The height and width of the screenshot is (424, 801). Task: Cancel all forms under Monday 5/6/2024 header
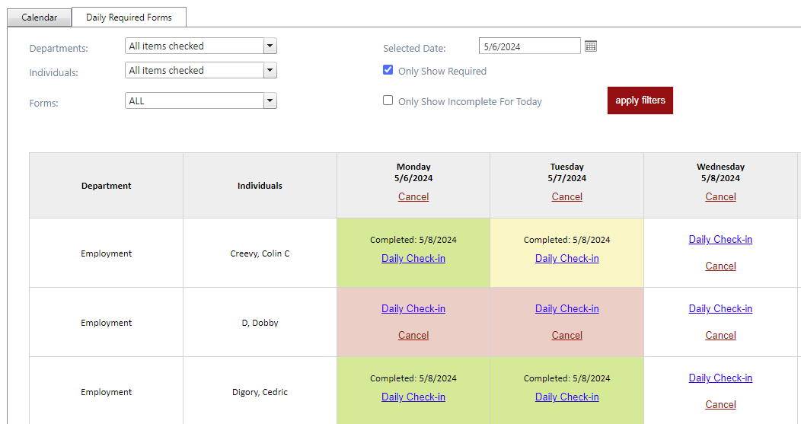coord(413,196)
